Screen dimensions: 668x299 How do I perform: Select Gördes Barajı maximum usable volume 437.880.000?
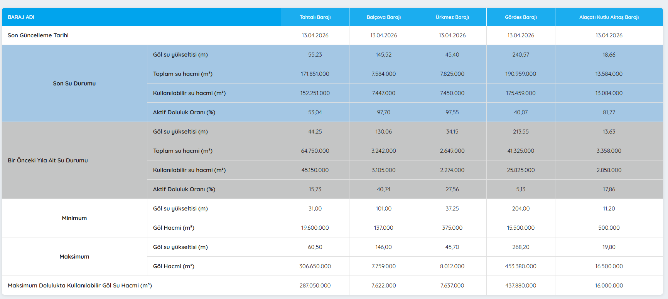point(521,286)
